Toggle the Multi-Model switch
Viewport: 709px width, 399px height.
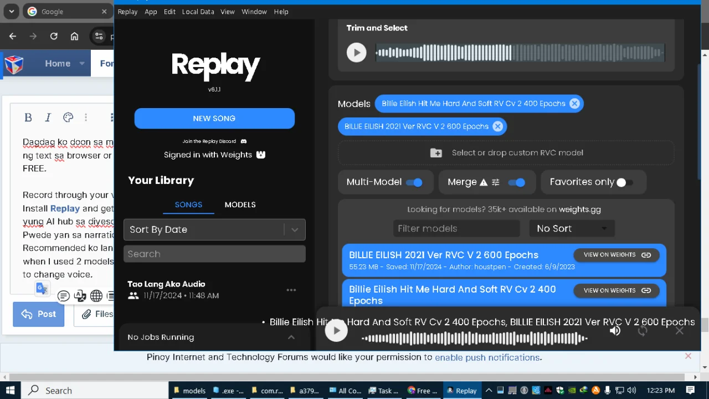pos(414,182)
